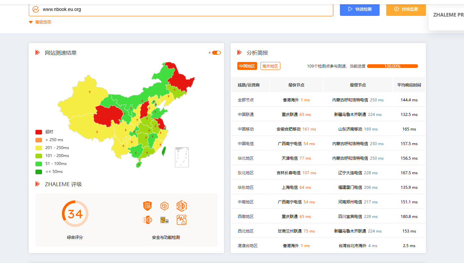Click the 2.5 ms average for 港澳台地区

409,246
